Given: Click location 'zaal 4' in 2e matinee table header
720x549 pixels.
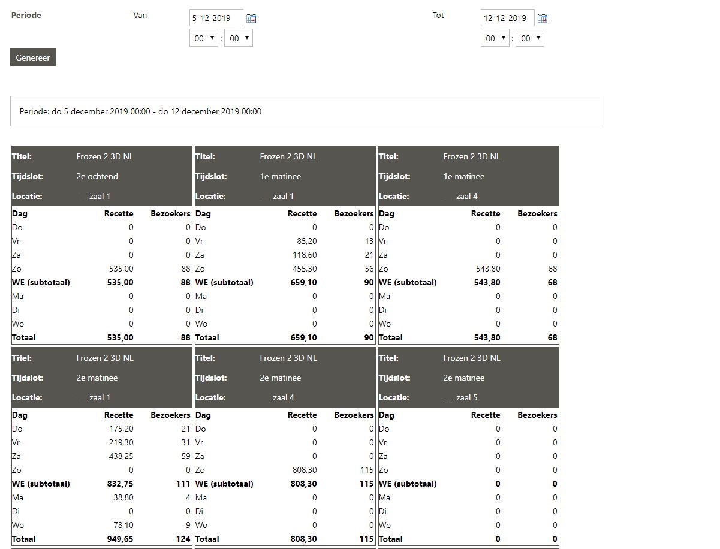Looking at the screenshot, I should [284, 397].
